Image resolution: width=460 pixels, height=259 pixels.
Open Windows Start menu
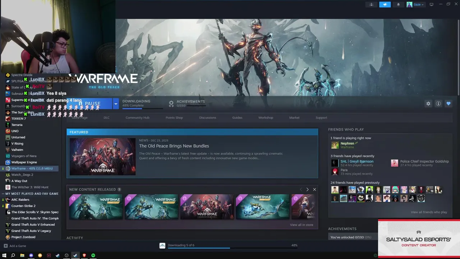coord(4,255)
